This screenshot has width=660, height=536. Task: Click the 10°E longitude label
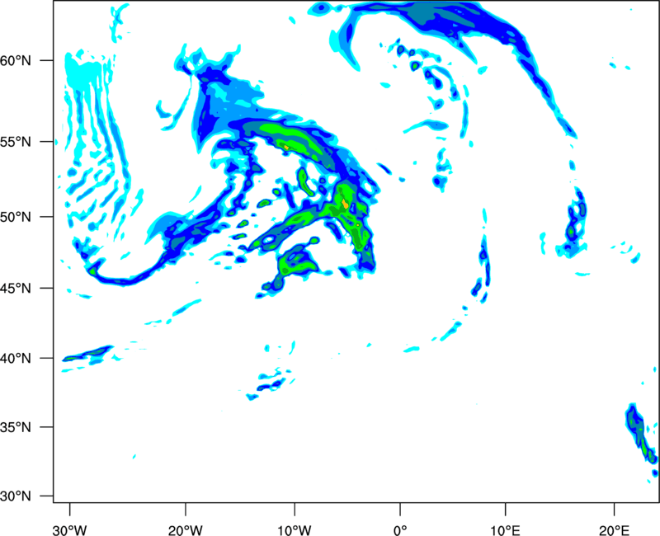pos(505,530)
